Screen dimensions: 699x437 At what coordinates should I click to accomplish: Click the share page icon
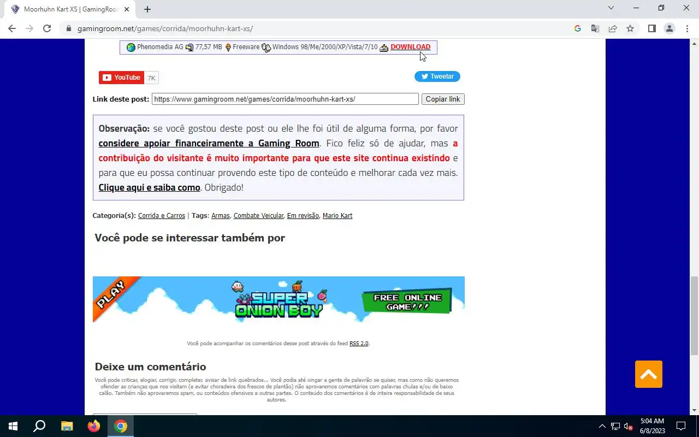[x=613, y=28]
